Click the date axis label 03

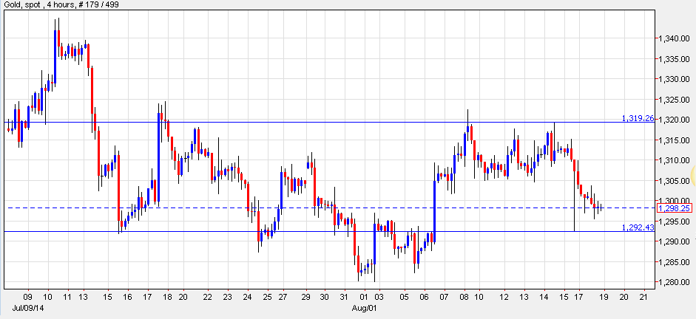click(379, 297)
